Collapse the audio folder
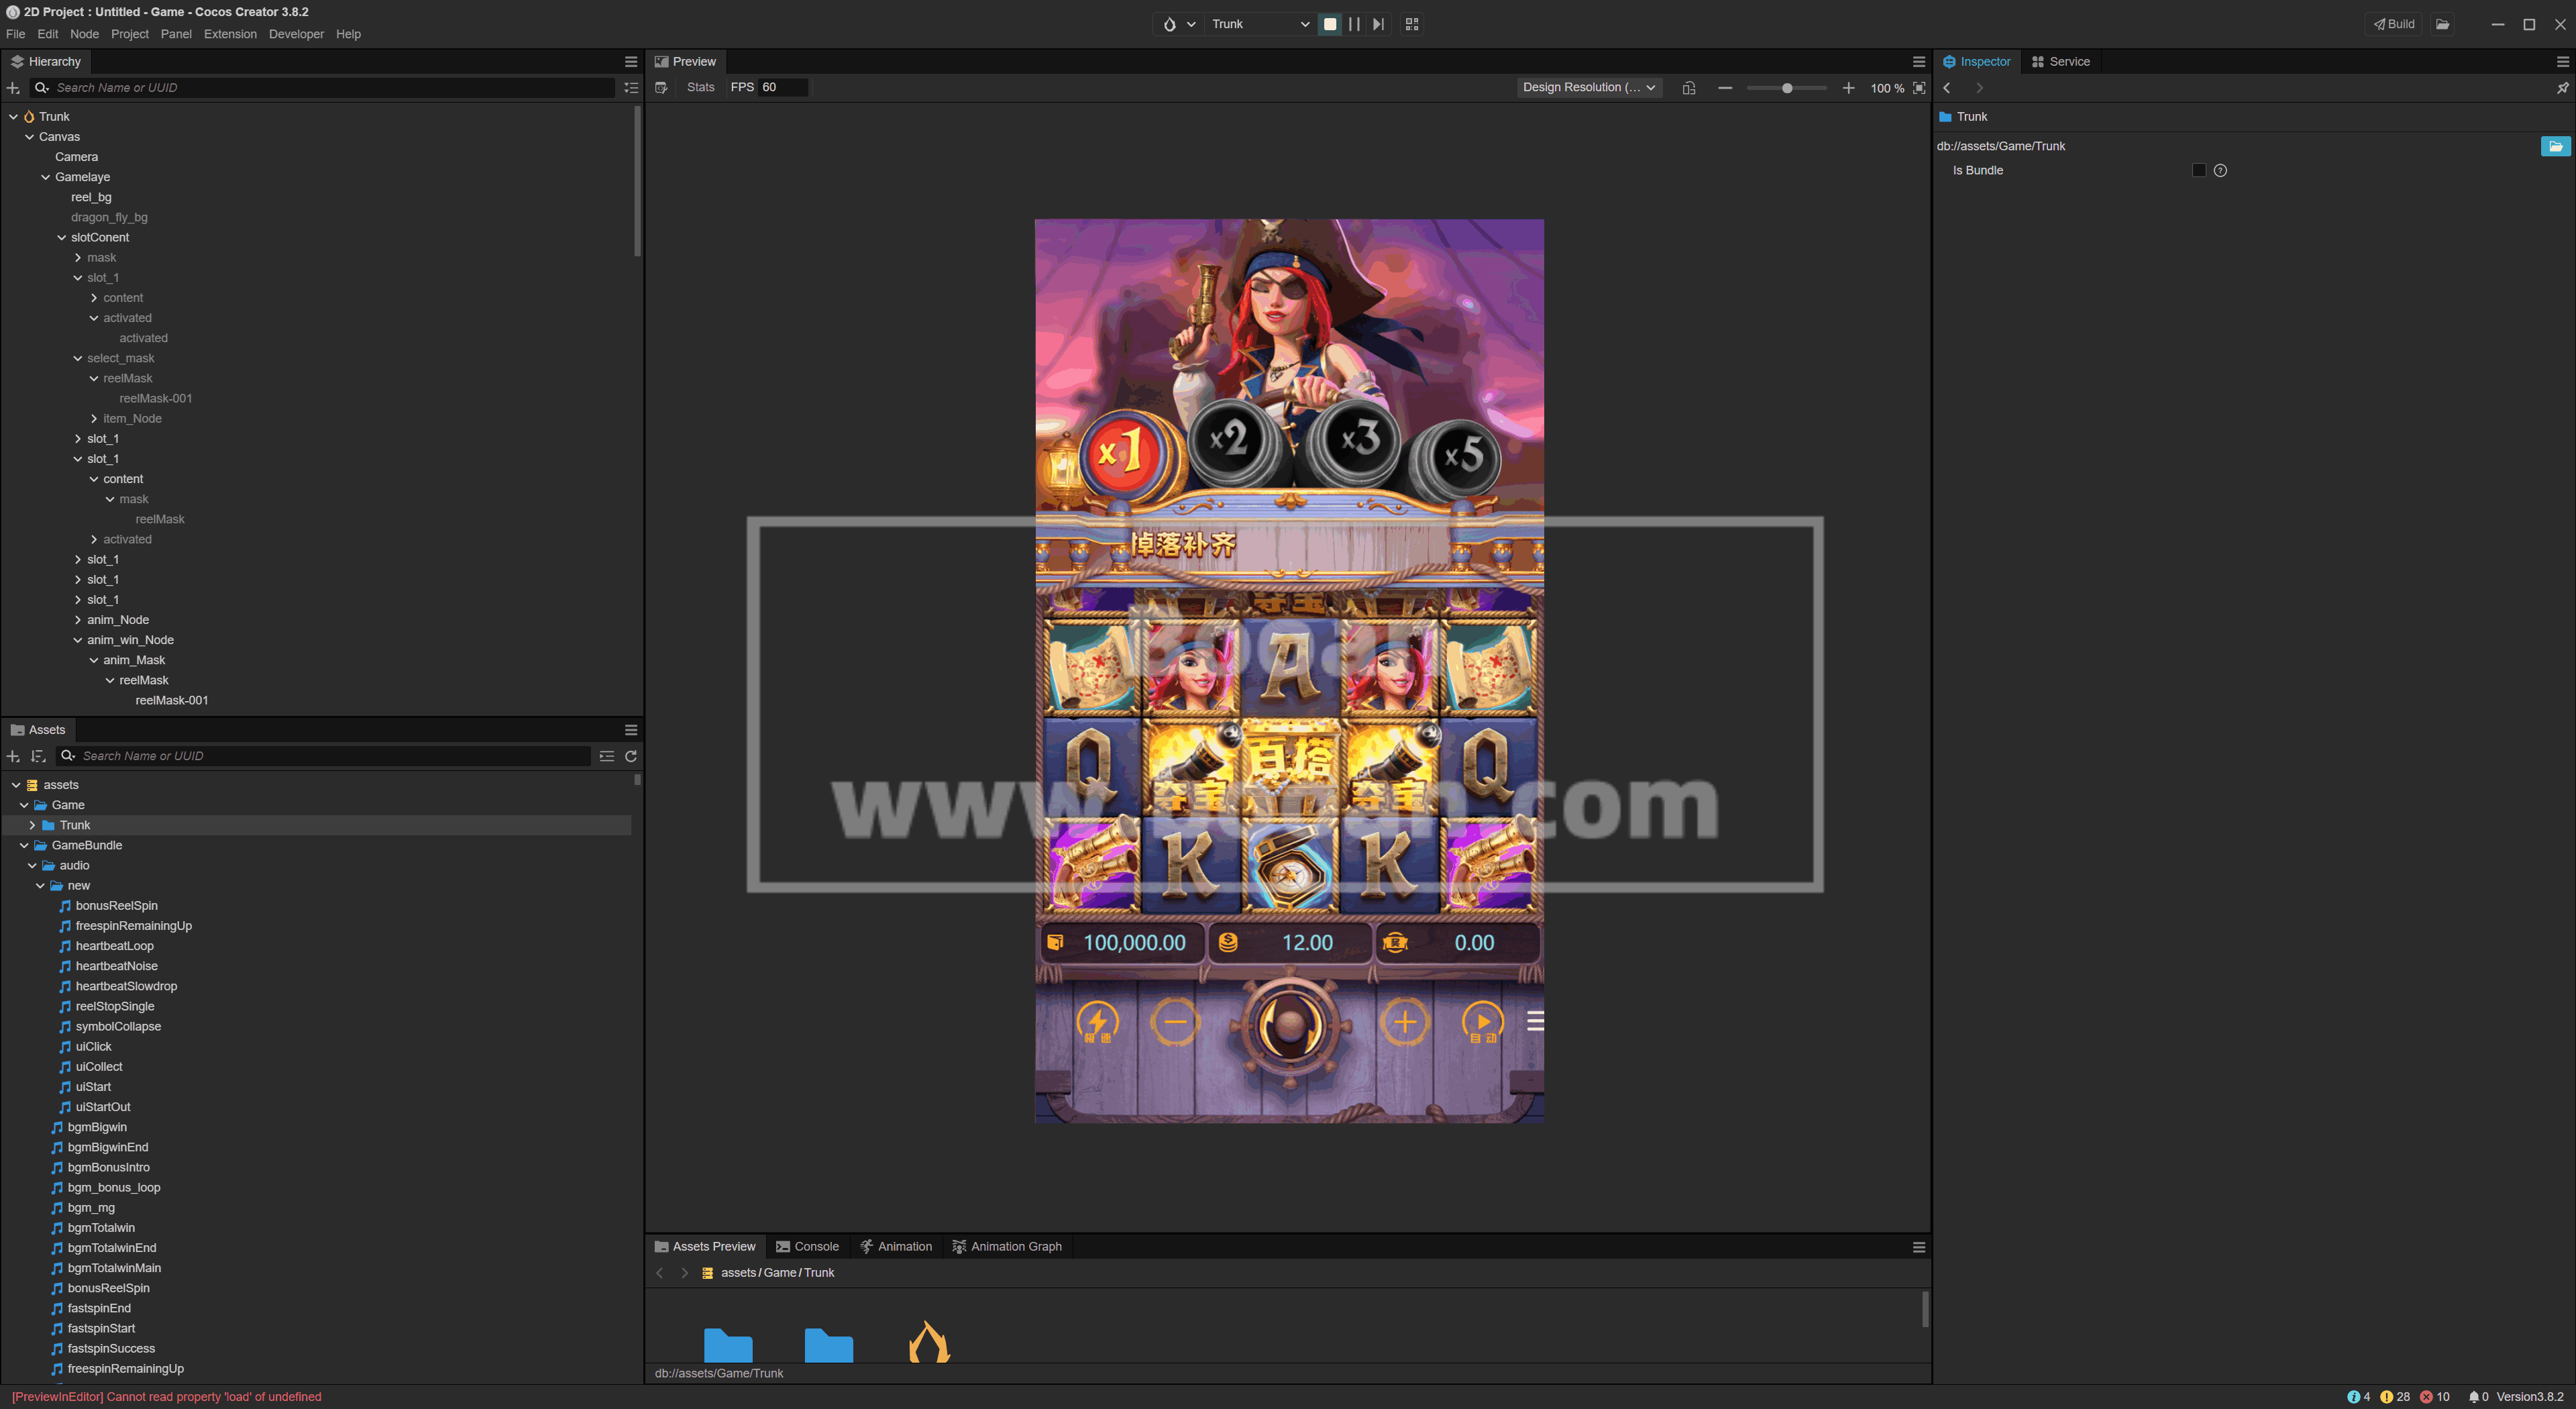This screenshot has height=1409, width=2576. click(32, 866)
